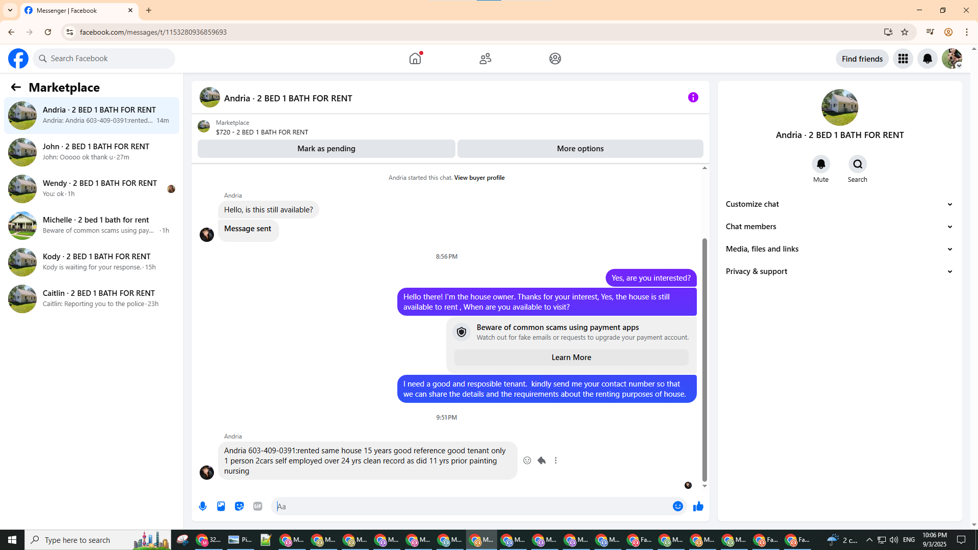
Task: Expand Media, files and links section
Action: [x=840, y=249]
